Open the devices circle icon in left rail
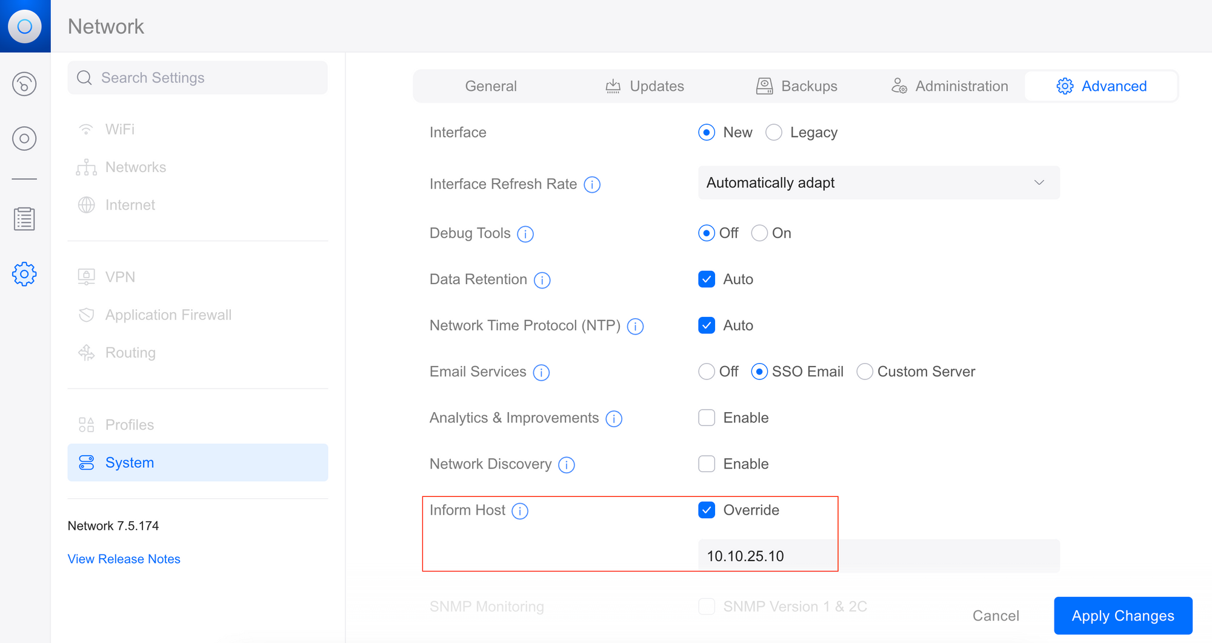1212x643 pixels. [24, 139]
